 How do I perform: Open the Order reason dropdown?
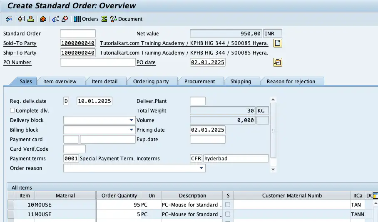tap(201, 168)
